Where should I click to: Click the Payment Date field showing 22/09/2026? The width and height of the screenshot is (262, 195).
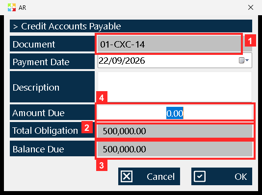coord(175,60)
